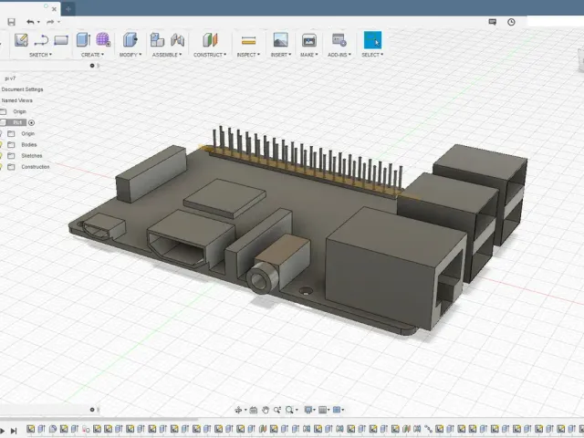The width and height of the screenshot is (584, 438).
Task: Click the comments panel dot handle
Action: pyautogui.click(x=92, y=410)
